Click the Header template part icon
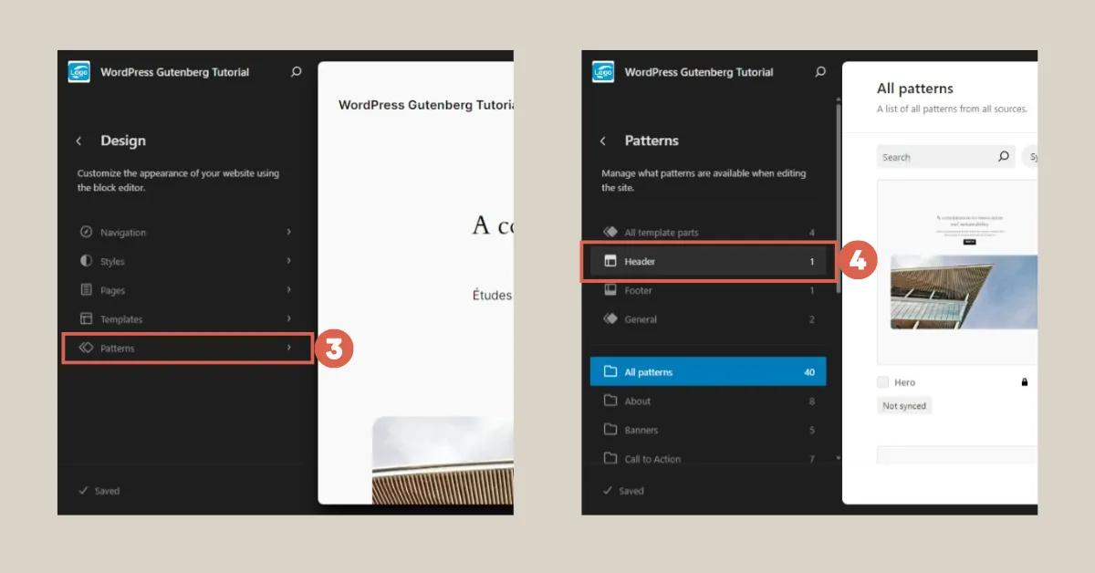 (x=610, y=261)
